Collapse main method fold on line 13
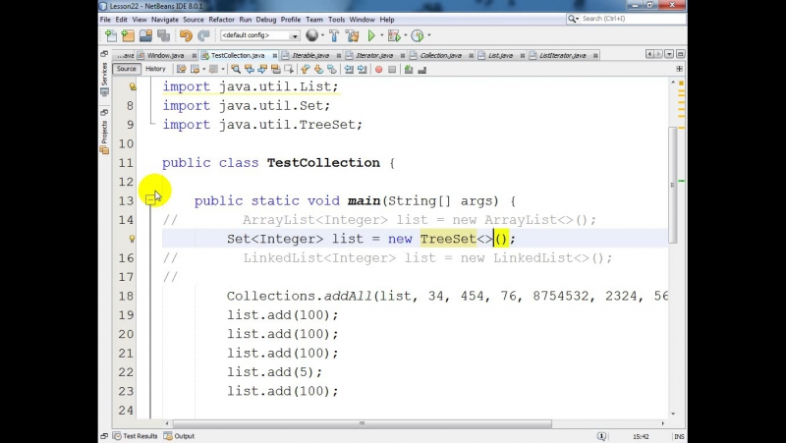The height and width of the screenshot is (443, 786). [150, 200]
